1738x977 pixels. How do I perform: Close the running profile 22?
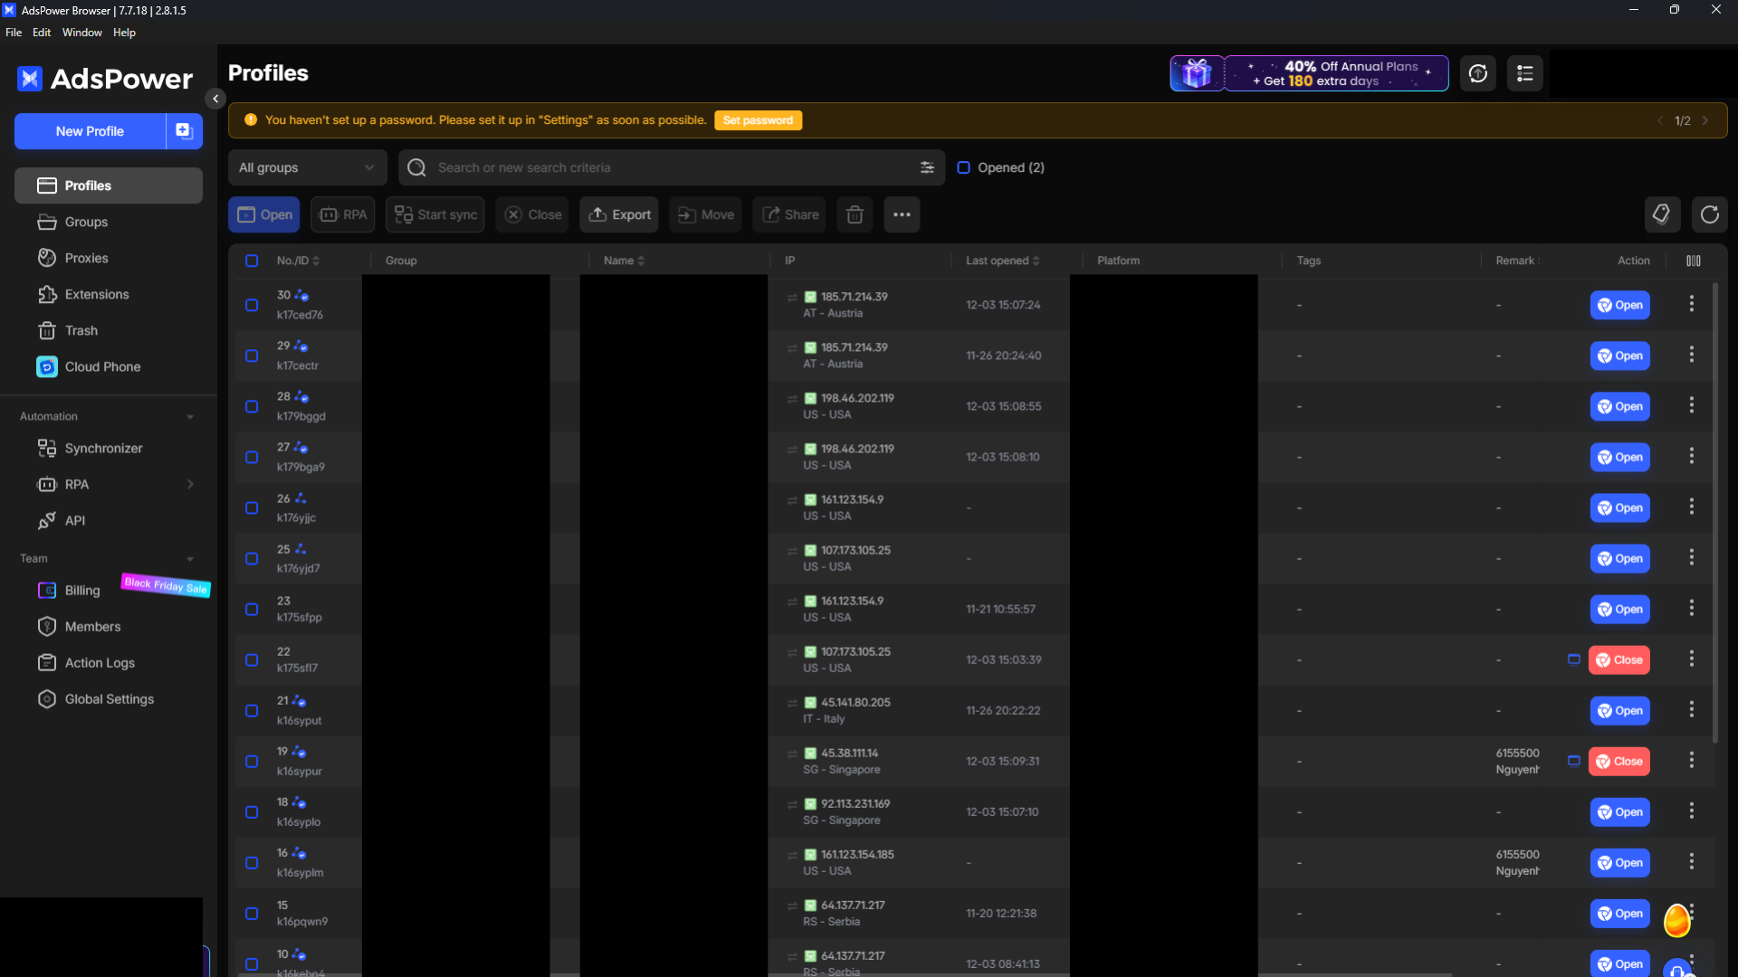pyautogui.click(x=1619, y=660)
